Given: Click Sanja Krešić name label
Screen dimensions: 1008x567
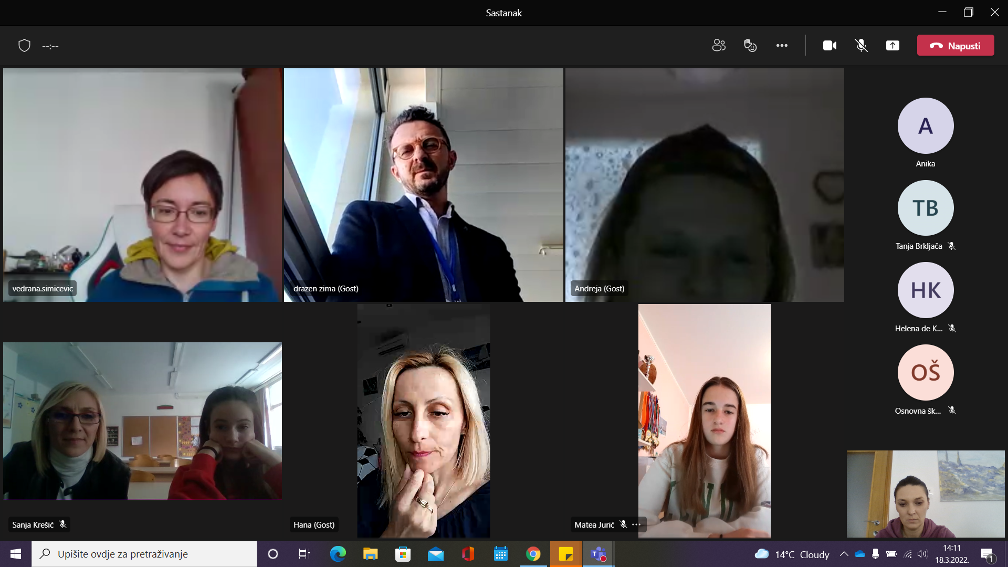Looking at the screenshot, I should (x=33, y=524).
